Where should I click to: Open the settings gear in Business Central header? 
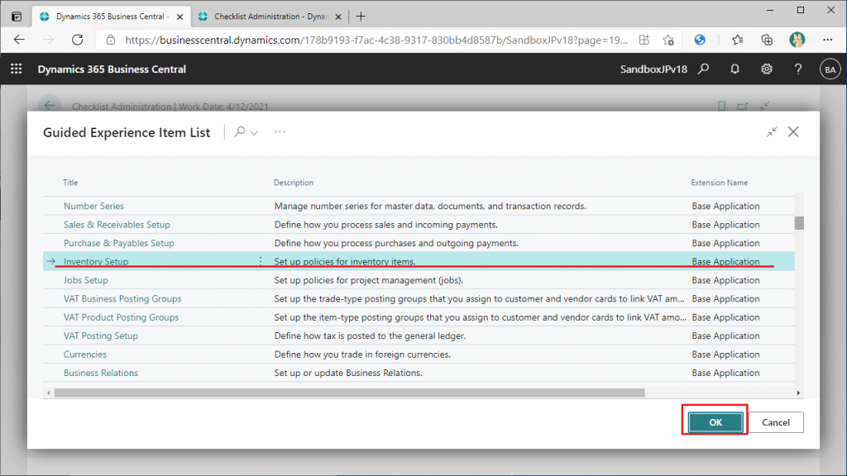pos(767,69)
